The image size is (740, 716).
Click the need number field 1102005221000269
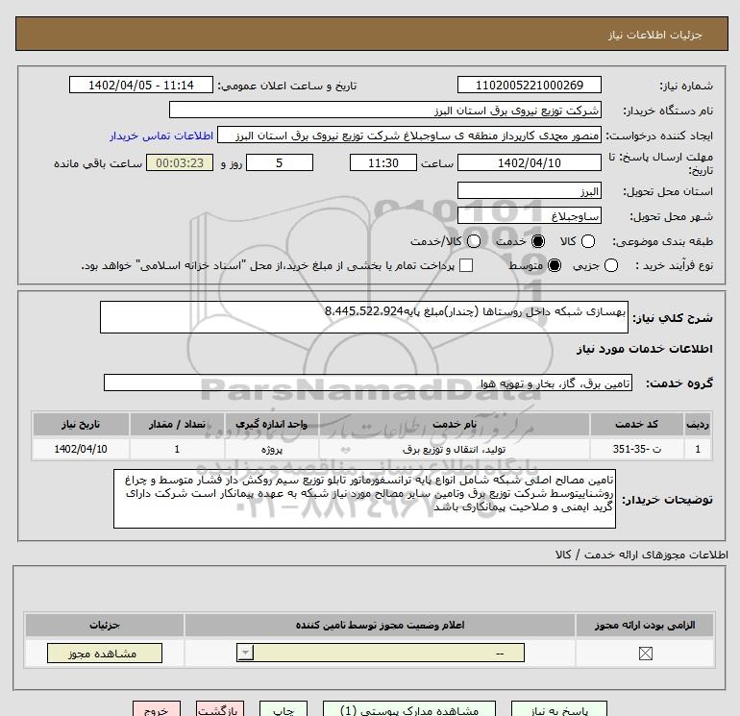pyautogui.click(x=529, y=85)
